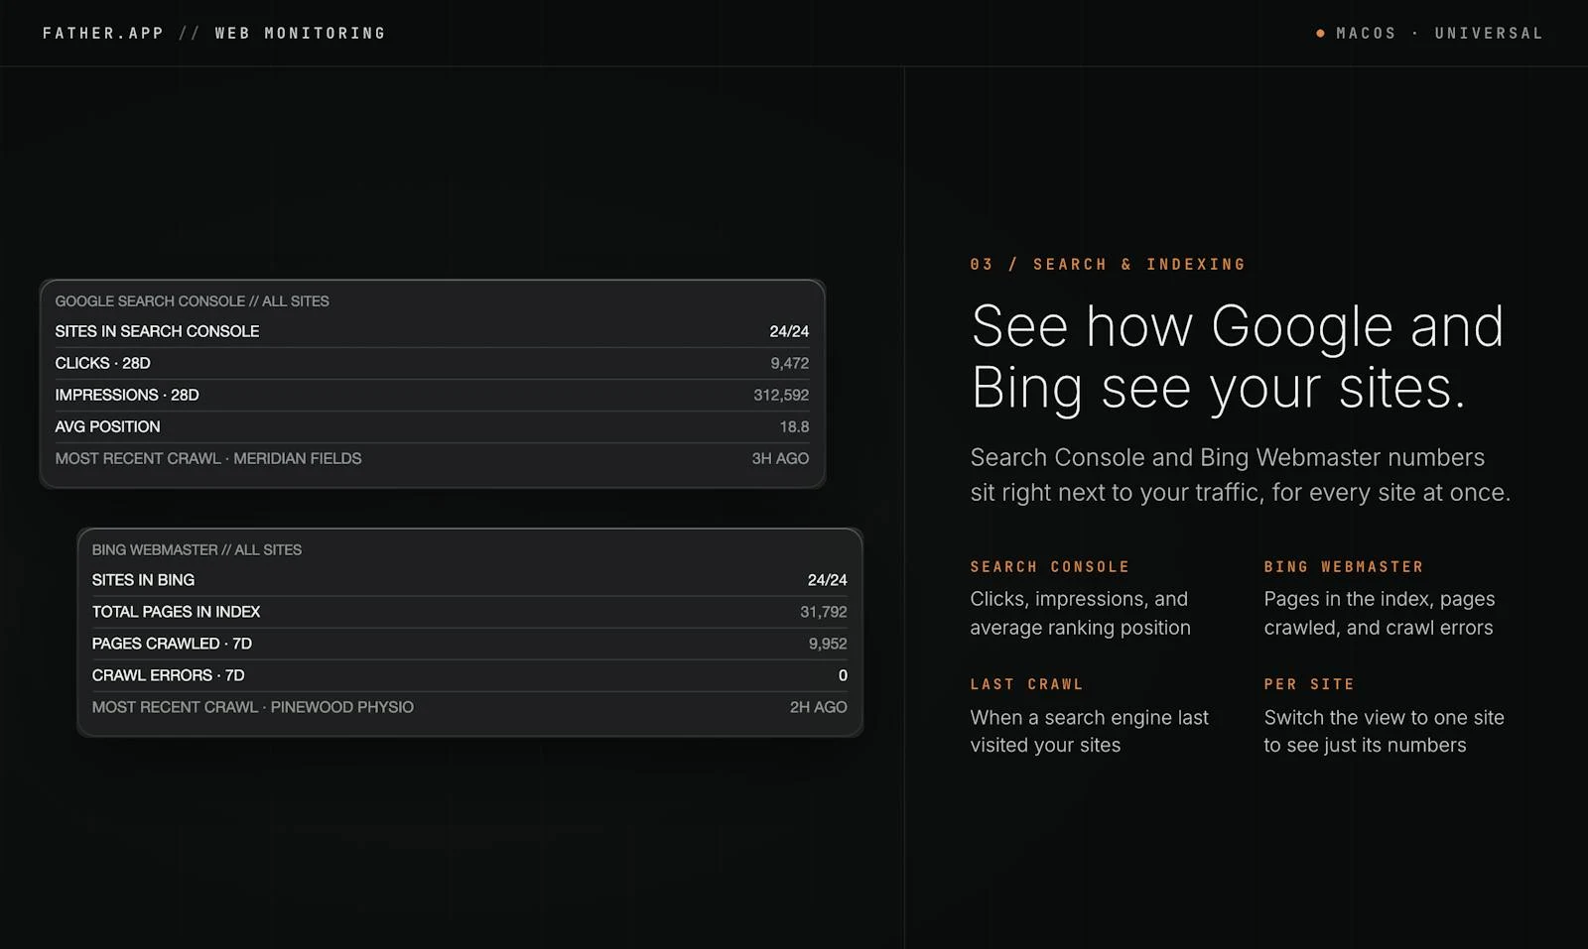Click the 'Clicks, impressions, and average ranking' description
The width and height of the screenshot is (1588, 949).
pos(1080,613)
